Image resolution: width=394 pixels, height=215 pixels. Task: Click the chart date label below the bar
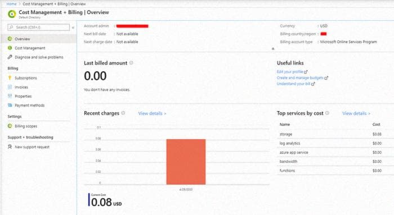[186, 189]
